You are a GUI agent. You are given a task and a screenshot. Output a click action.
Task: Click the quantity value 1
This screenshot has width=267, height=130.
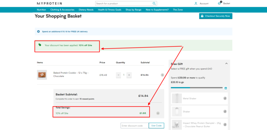[124, 75]
